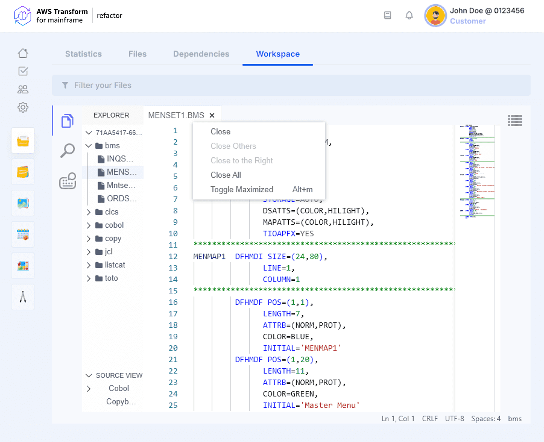544x442 pixels.
Task: Close the MENSET1.BMS editor tab
Action: coord(212,115)
